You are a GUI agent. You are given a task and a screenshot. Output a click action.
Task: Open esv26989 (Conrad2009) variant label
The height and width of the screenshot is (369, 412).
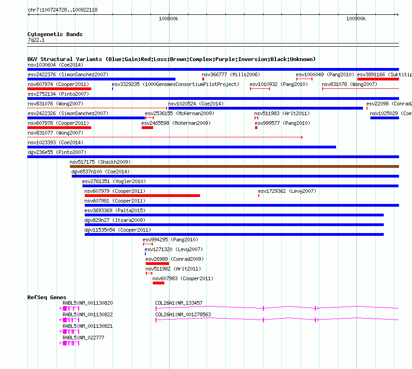point(175,259)
